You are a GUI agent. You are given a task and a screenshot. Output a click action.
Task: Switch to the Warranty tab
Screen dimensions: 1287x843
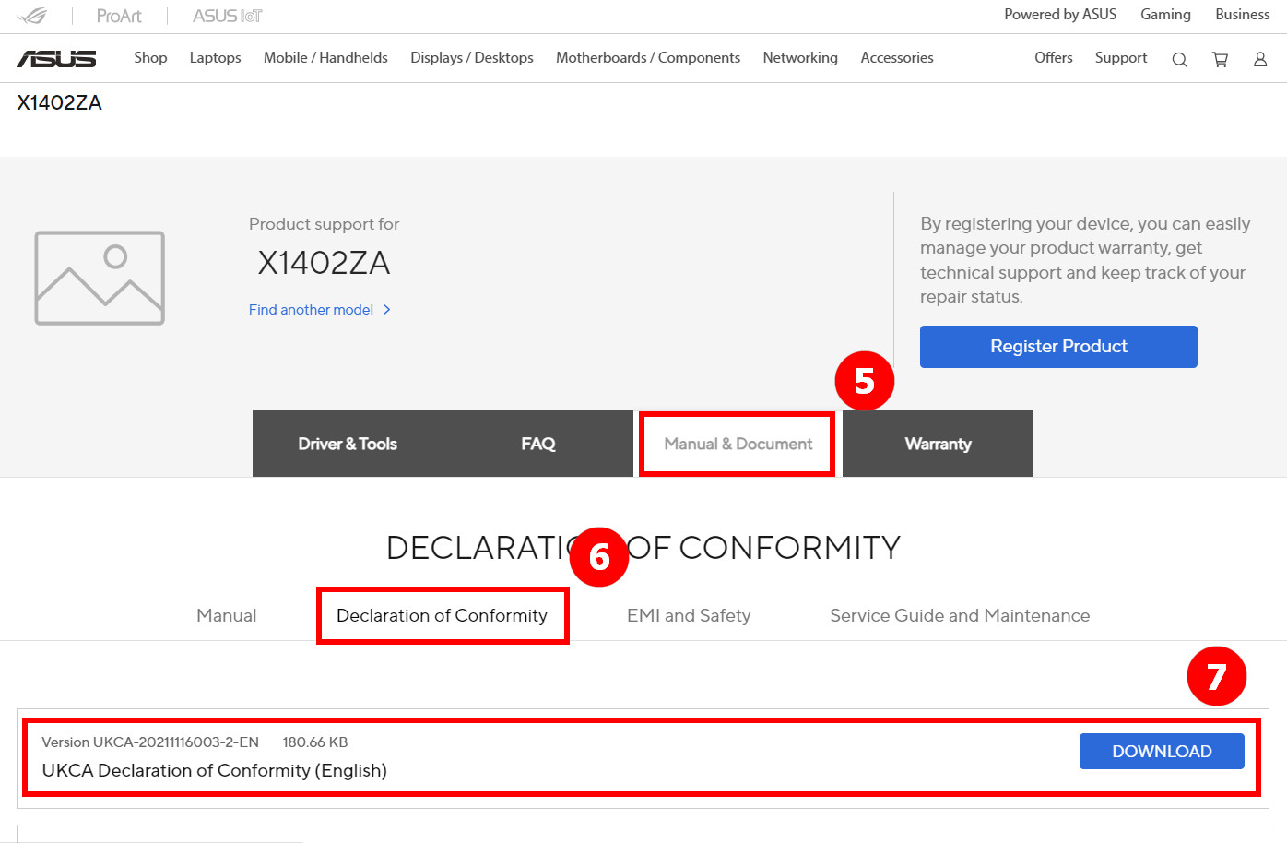pyautogui.click(x=938, y=444)
